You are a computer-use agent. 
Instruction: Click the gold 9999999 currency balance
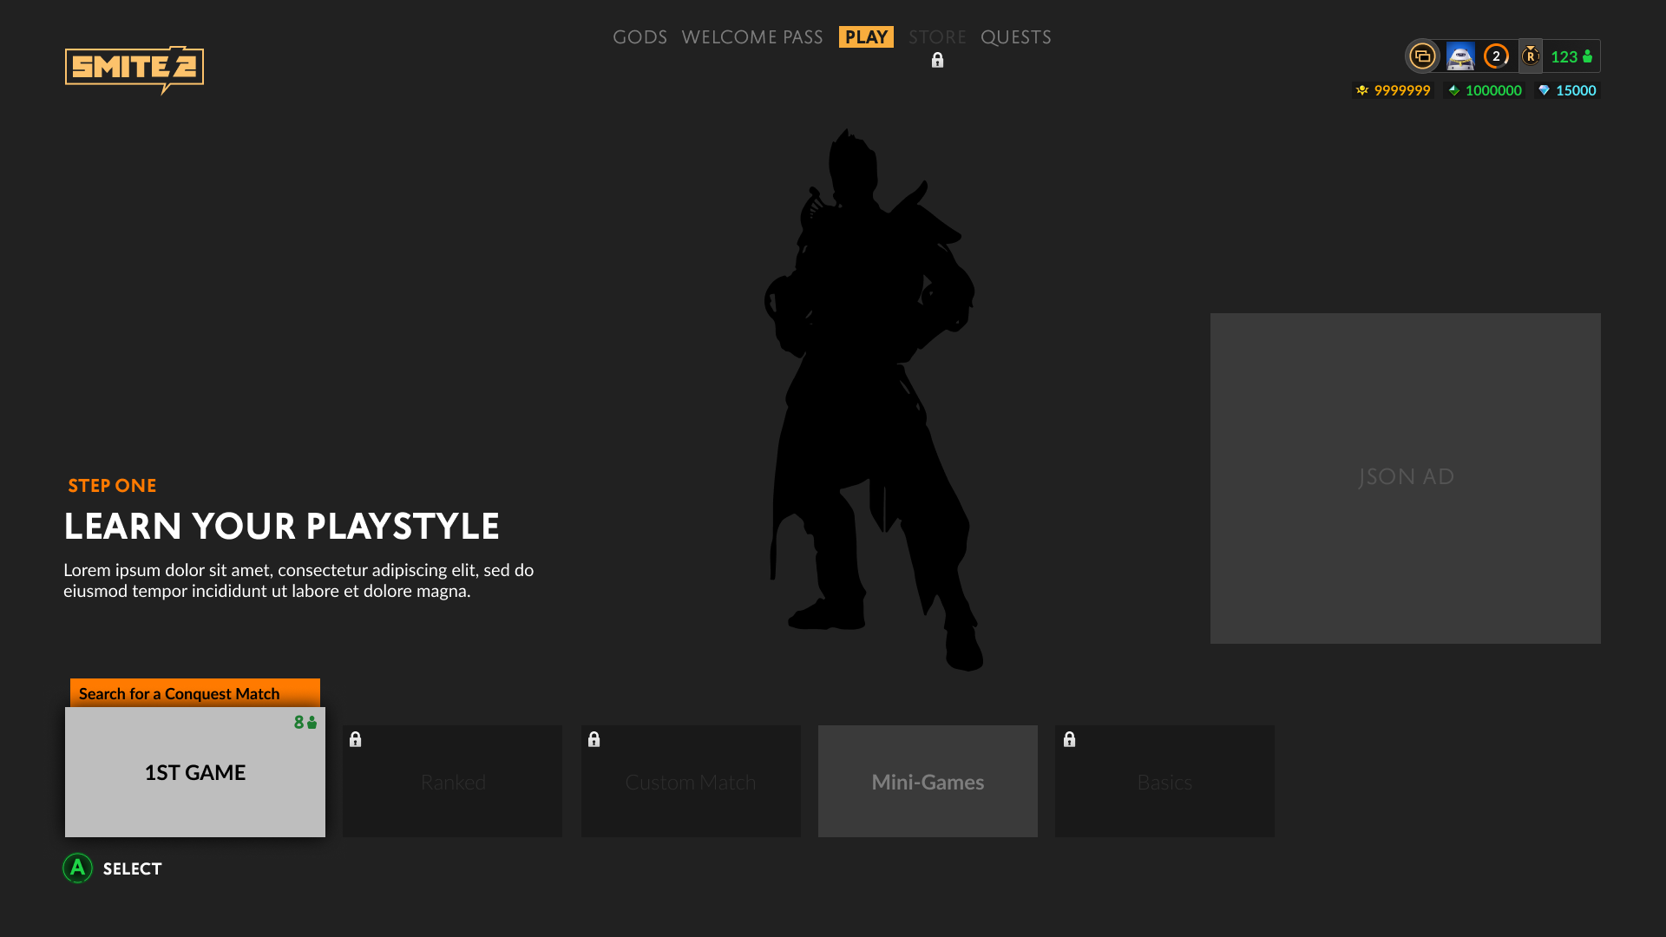point(1394,90)
